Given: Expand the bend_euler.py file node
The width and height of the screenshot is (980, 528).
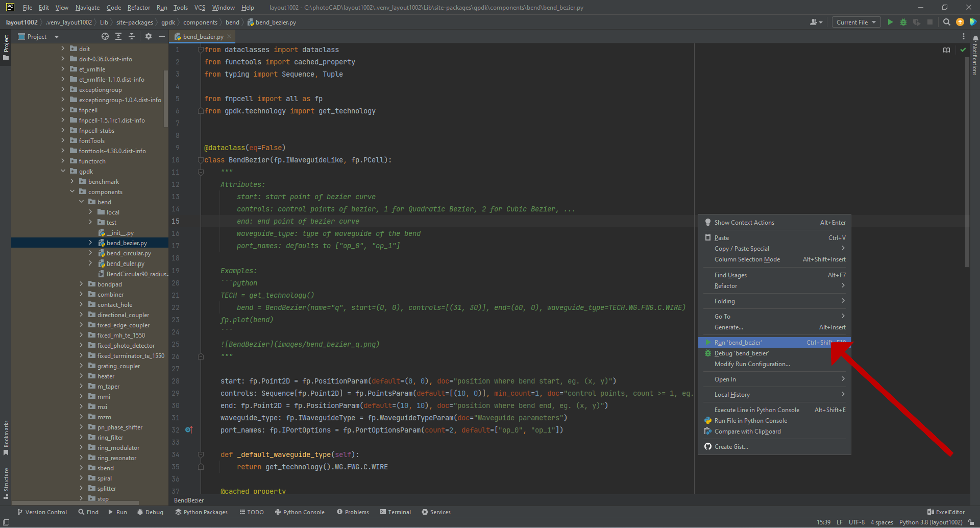Looking at the screenshot, I should pyautogui.click(x=91, y=264).
